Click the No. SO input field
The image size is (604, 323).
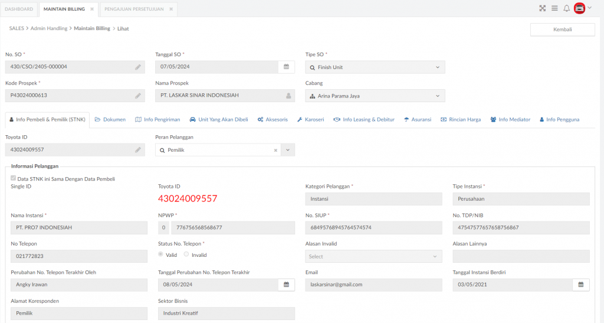(x=75, y=67)
